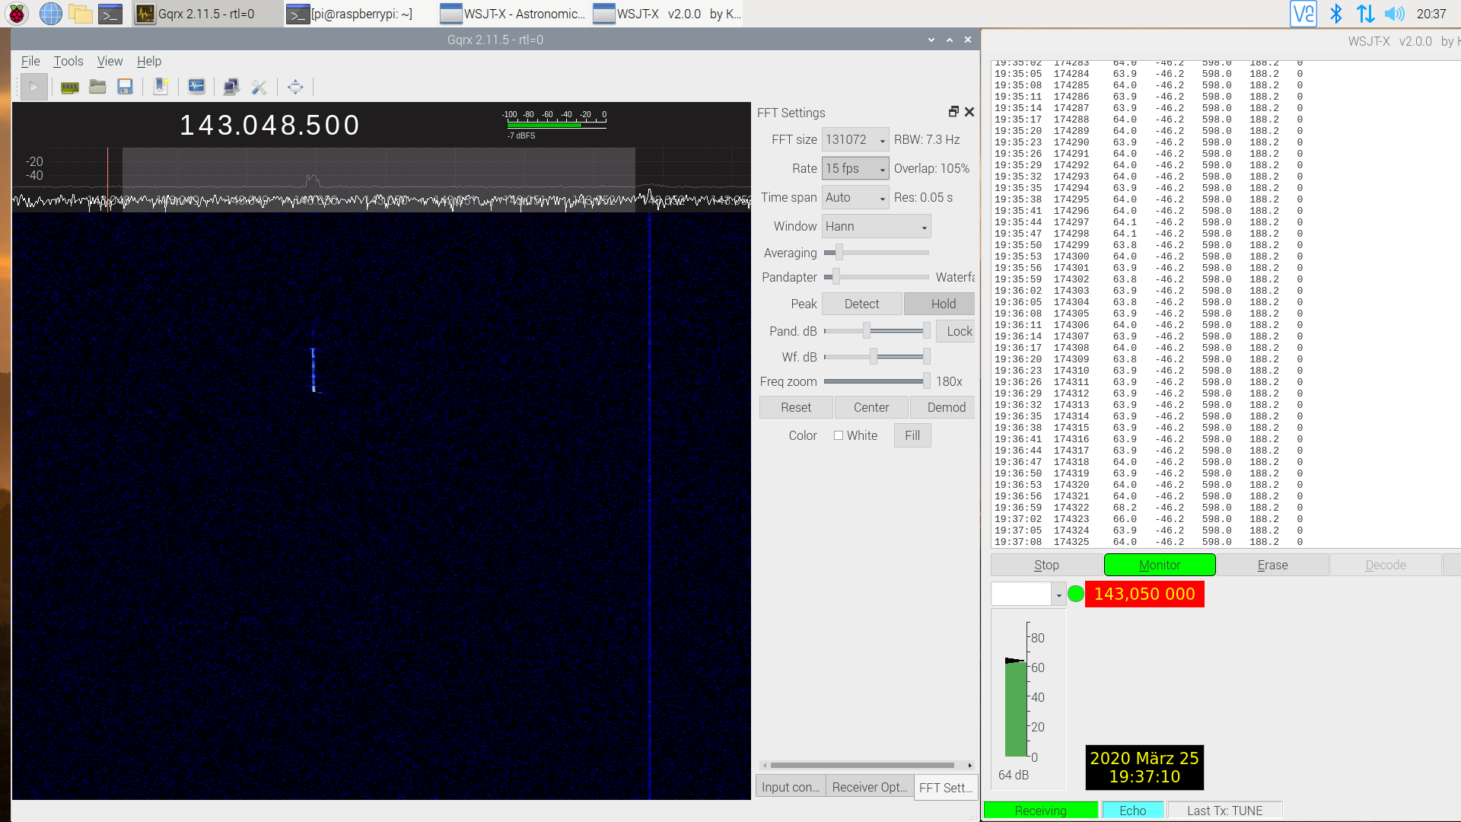This screenshot has height=822, width=1461.
Task: Switch to the Receiver Options tab
Action: click(x=869, y=787)
